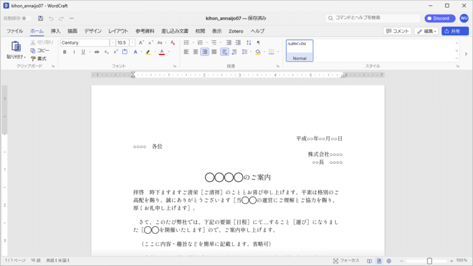This screenshot has width=473, height=266.
Task: Select the Normal style thumbnail
Action: (299, 51)
